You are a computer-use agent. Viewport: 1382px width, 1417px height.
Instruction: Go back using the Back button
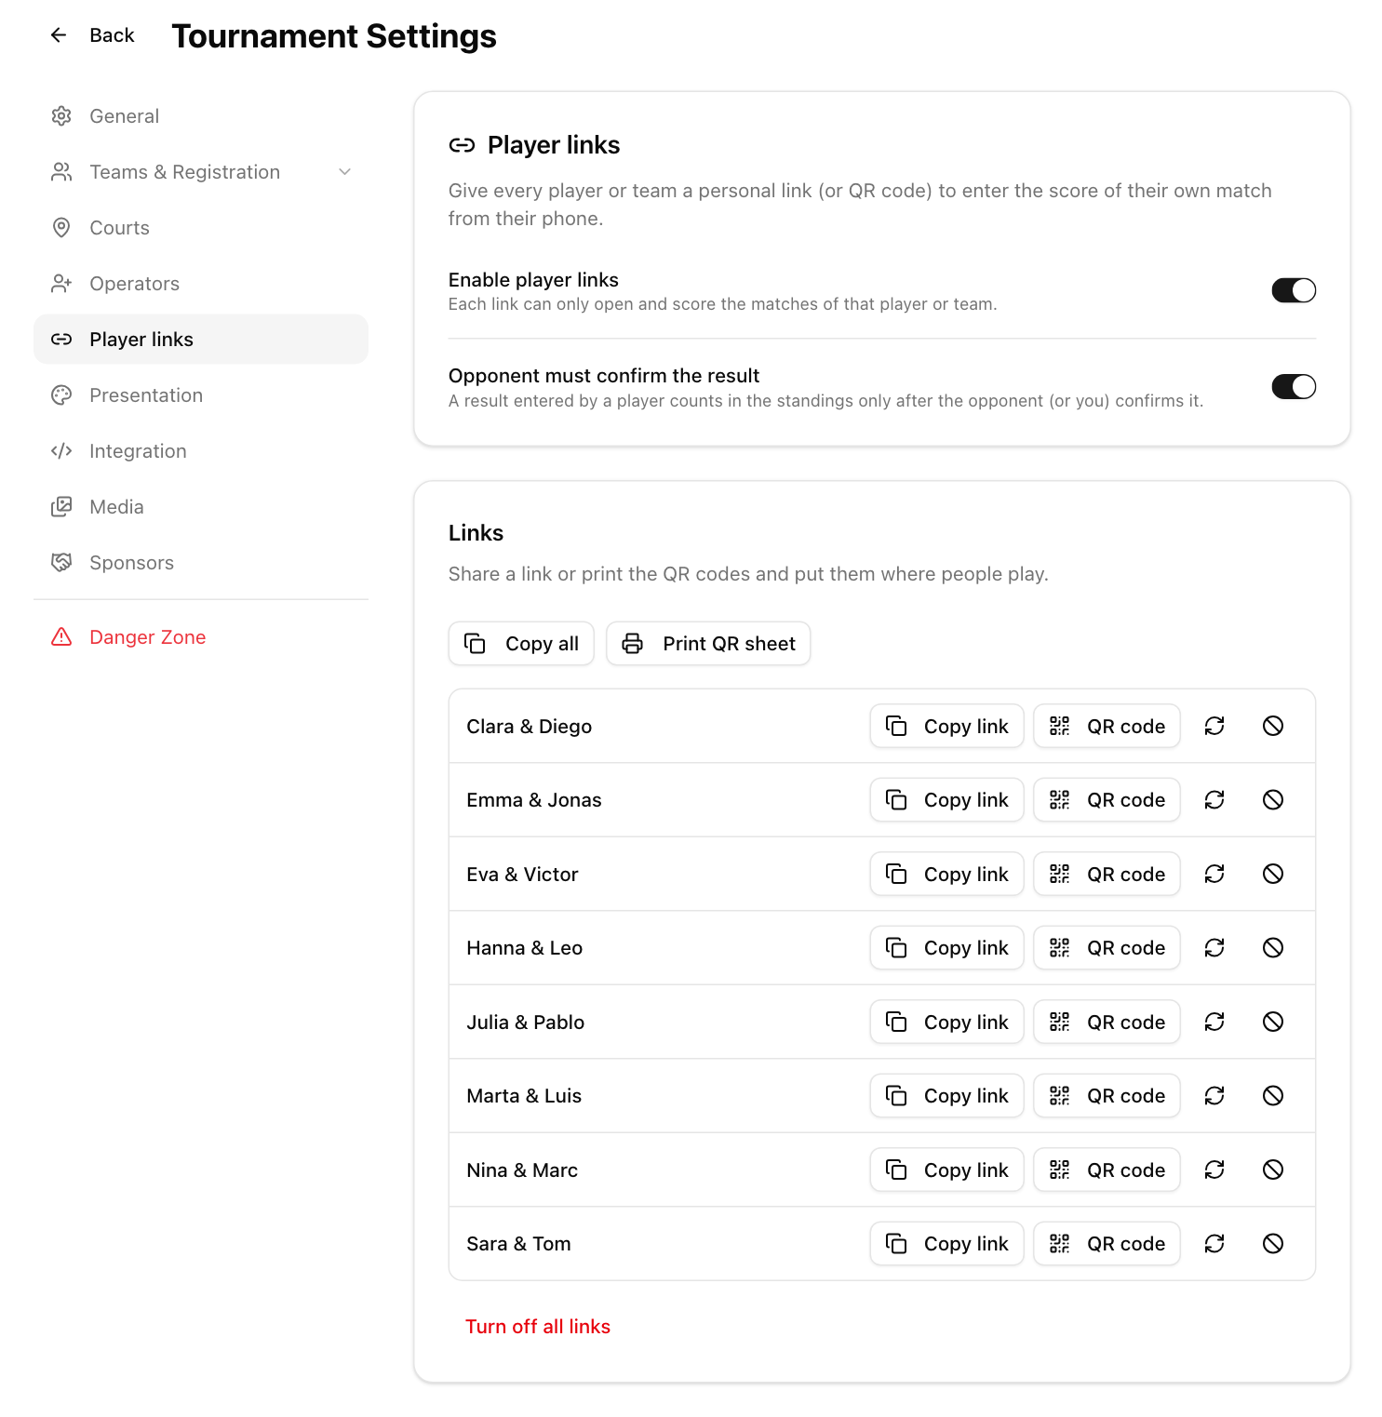[x=92, y=35]
